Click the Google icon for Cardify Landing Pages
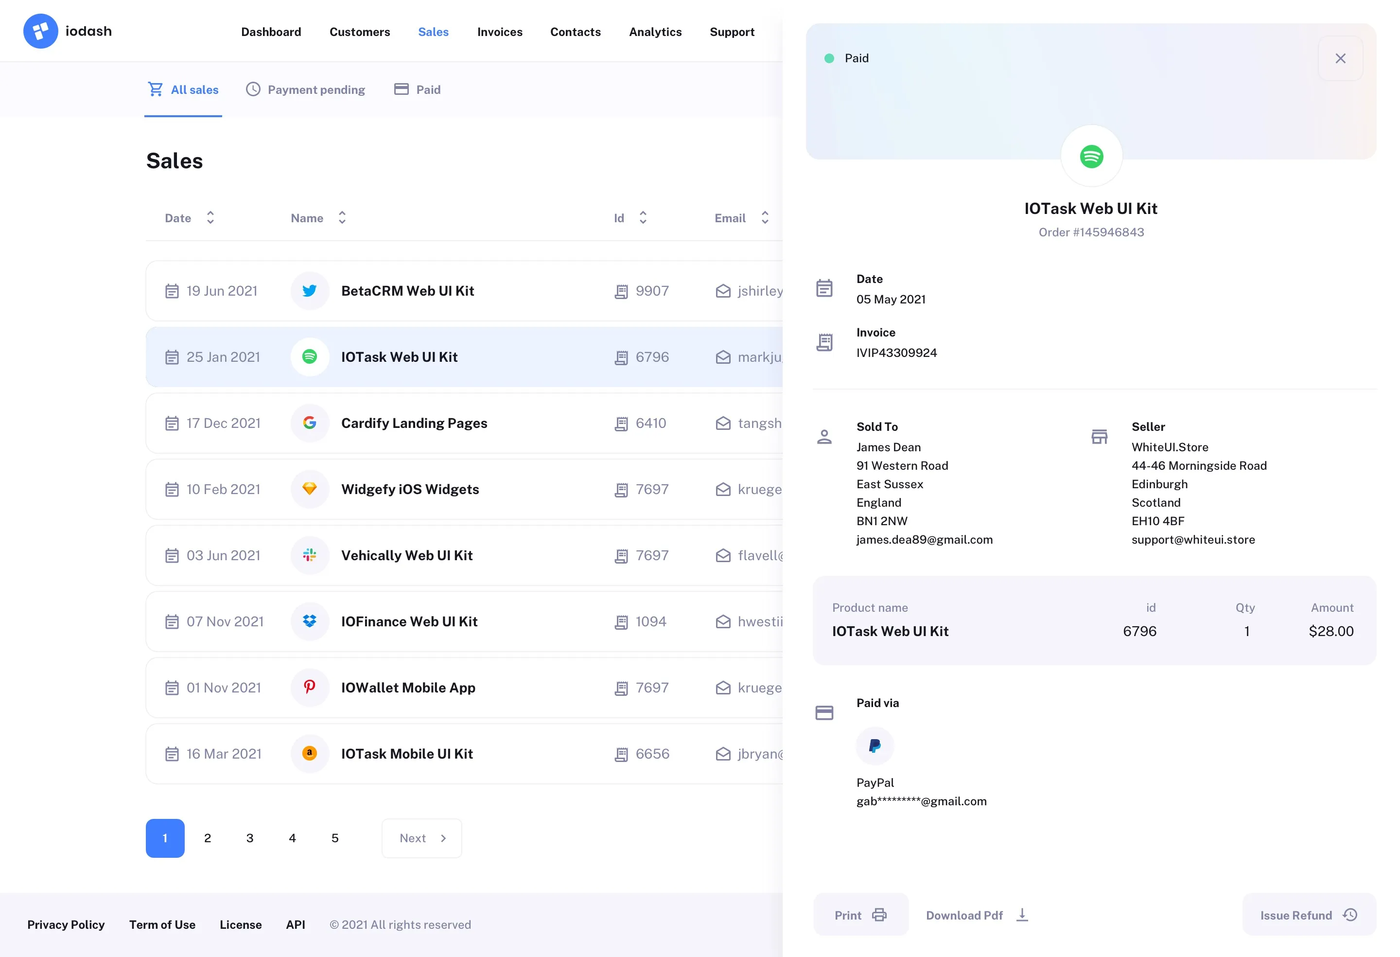This screenshot has width=1400, height=957. coord(310,423)
